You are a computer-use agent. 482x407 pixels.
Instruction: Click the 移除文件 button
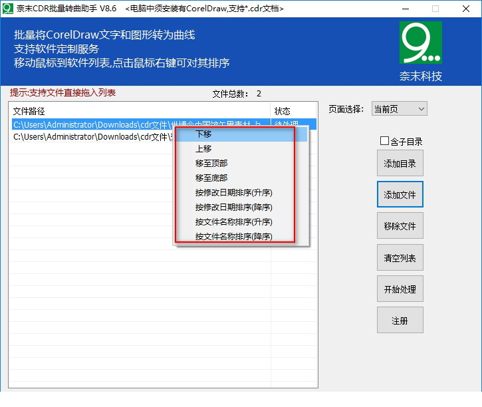pos(400,225)
